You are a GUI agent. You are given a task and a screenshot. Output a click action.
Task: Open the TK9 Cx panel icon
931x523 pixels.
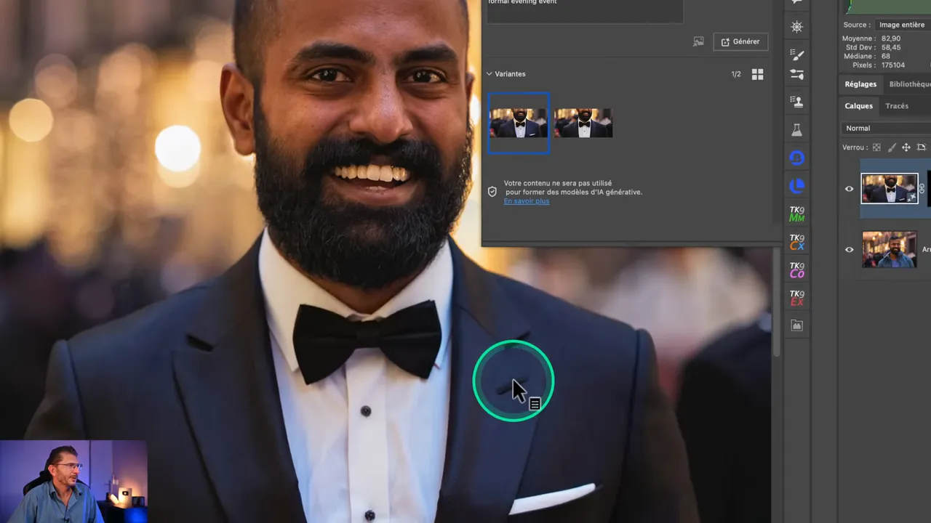tap(797, 242)
